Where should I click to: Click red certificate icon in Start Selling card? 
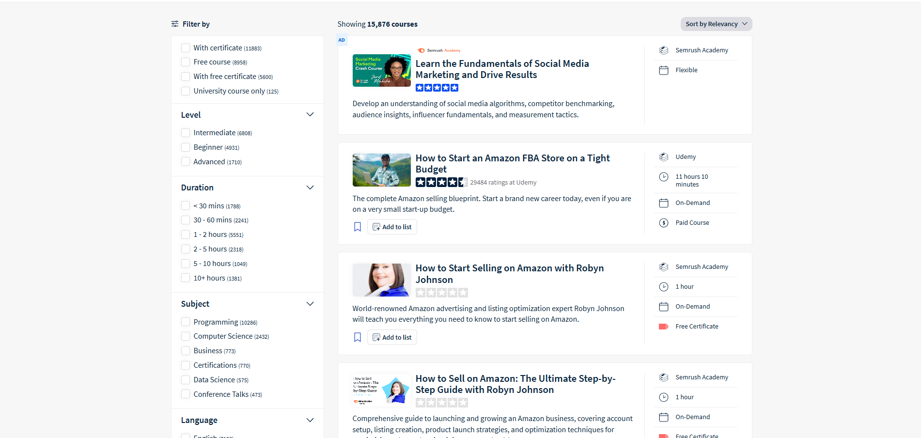pos(664,327)
